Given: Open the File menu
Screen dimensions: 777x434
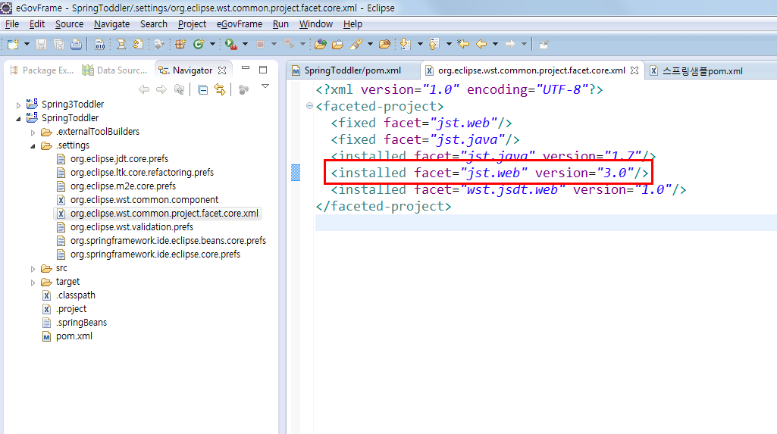Looking at the screenshot, I should (12, 23).
